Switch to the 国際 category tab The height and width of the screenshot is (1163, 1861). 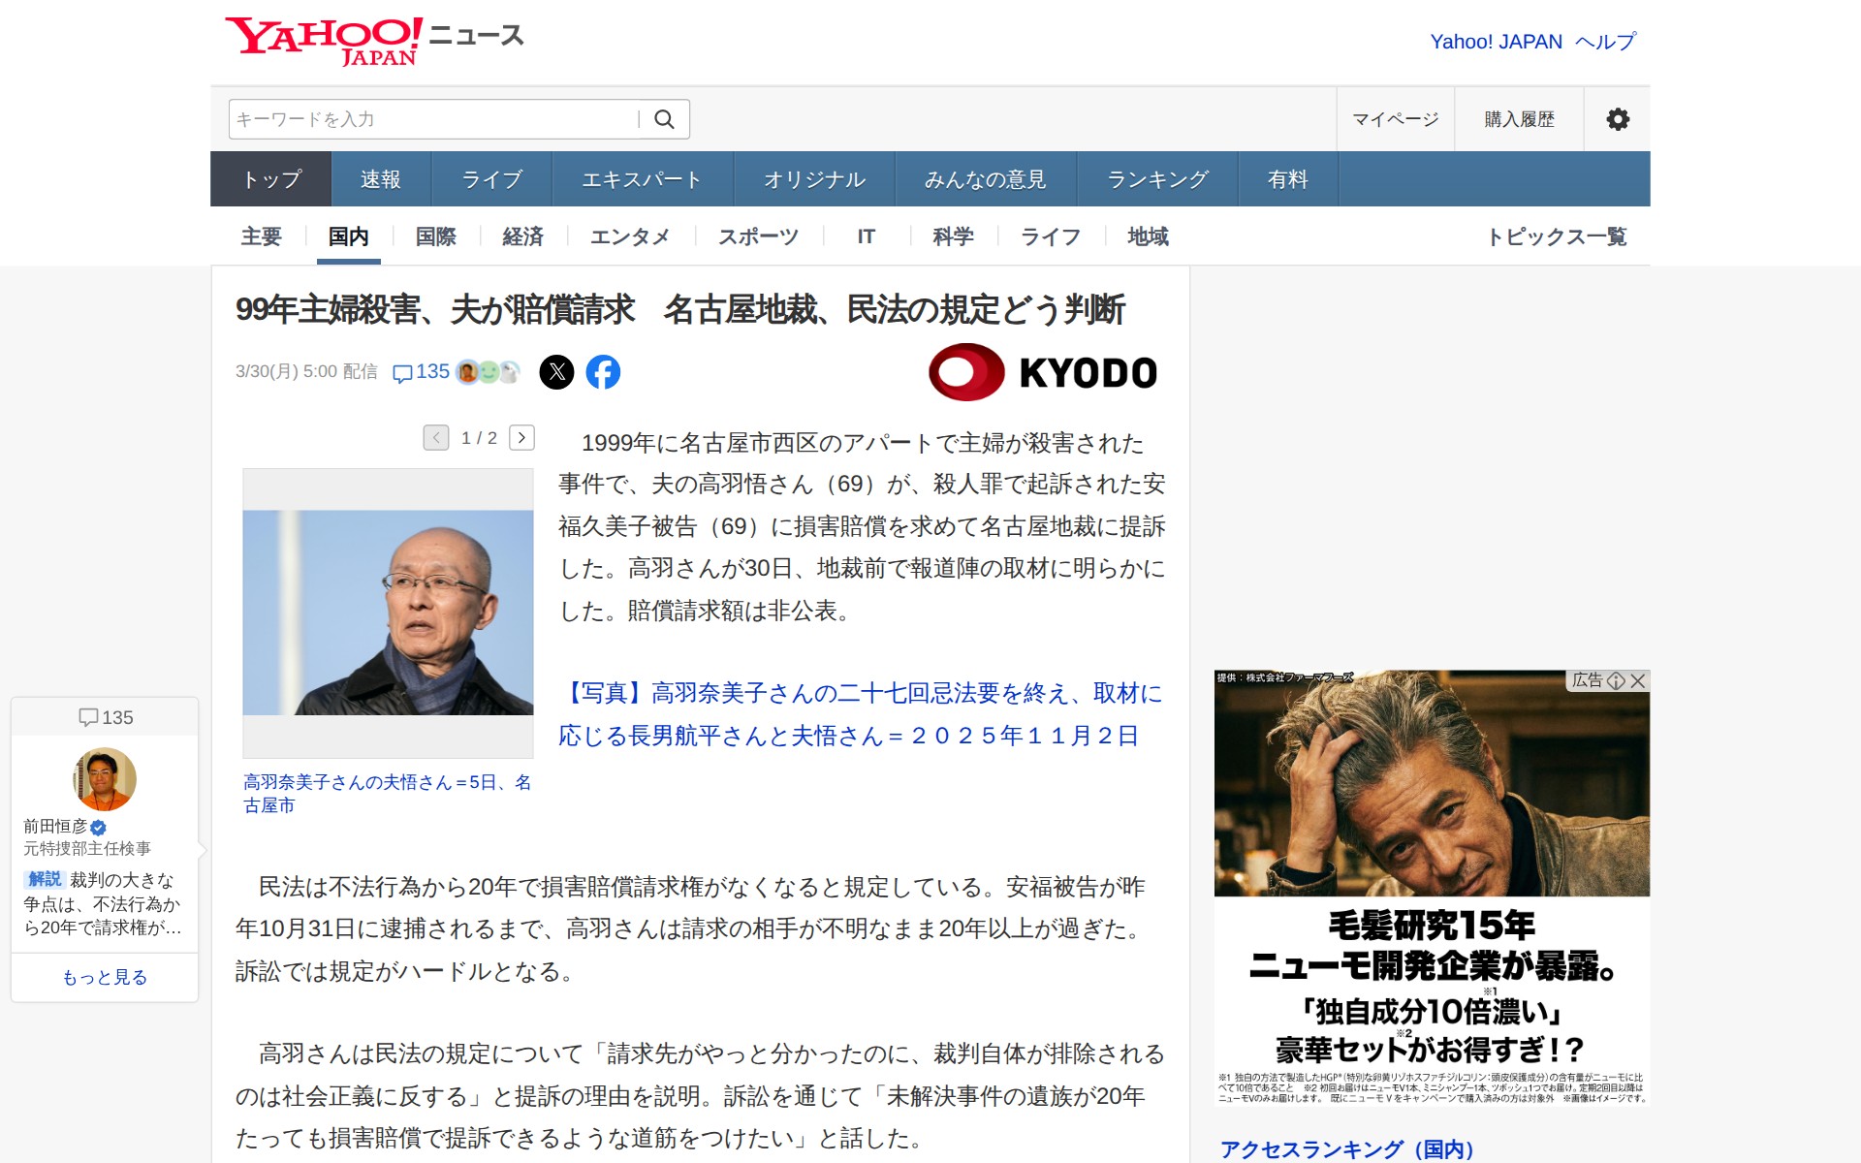[x=435, y=236]
